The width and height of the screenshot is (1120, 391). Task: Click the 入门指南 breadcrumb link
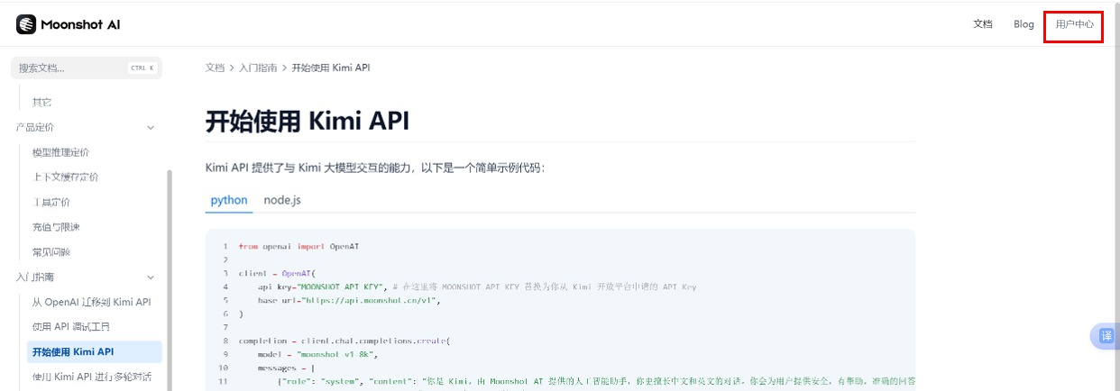tap(258, 68)
